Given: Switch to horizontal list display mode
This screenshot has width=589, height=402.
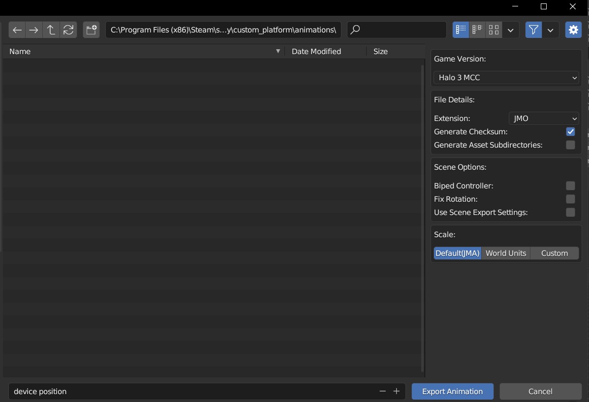Looking at the screenshot, I should point(477,30).
